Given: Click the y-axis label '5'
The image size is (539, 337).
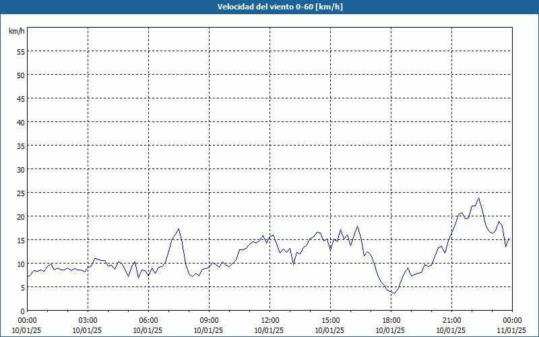Looking at the screenshot, I should click(x=23, y=288).
